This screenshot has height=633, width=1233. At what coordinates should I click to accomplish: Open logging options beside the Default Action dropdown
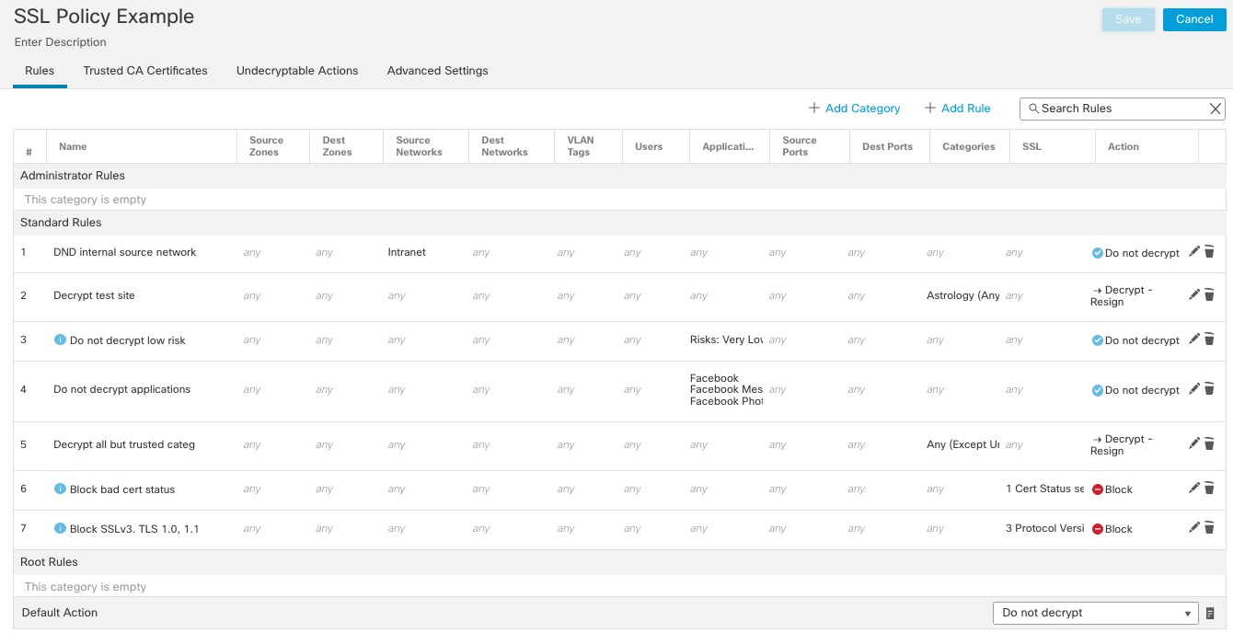[1210, 612]
